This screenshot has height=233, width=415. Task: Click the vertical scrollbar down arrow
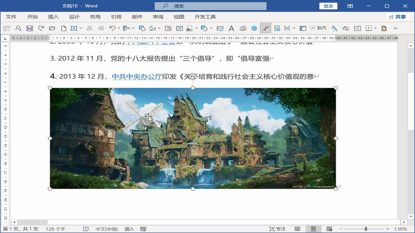coord(411,216)
